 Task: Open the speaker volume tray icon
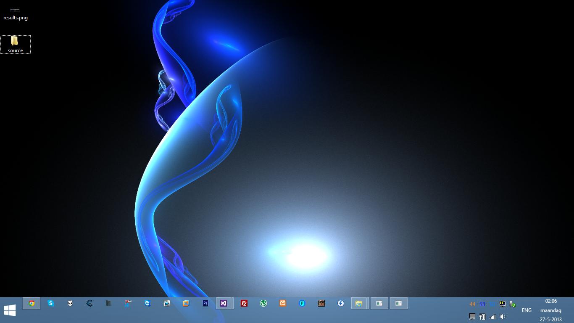click(503, 317)
